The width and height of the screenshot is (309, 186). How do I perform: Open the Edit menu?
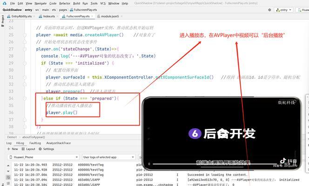click(x=20, y=3)
